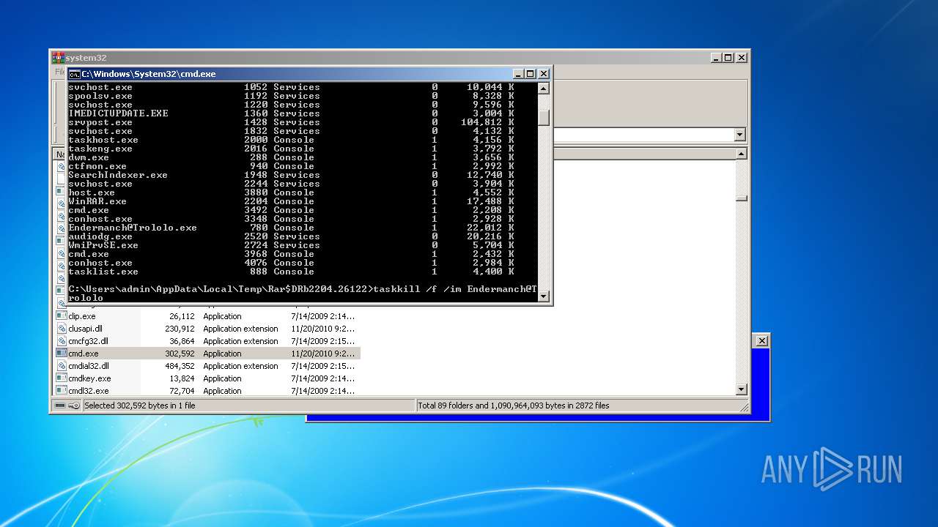Click 'Total 89 folders' status bar text
938x527 pixels.
(514, 405)
